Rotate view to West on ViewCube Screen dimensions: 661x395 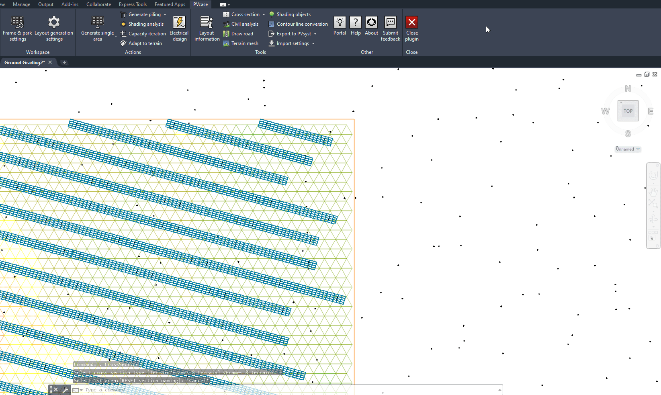605,111
